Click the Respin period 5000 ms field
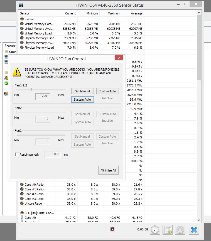The width and height of the screenshot is (211, 241). coord(53,154)
